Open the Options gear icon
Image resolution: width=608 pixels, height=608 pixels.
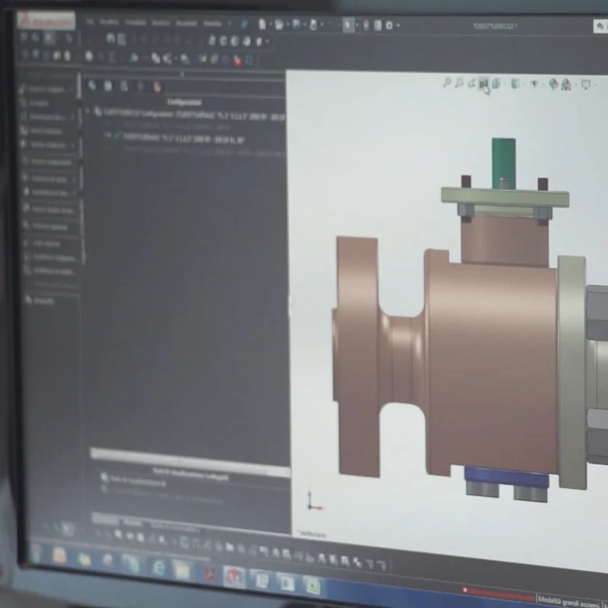click(x=389, y=26)
